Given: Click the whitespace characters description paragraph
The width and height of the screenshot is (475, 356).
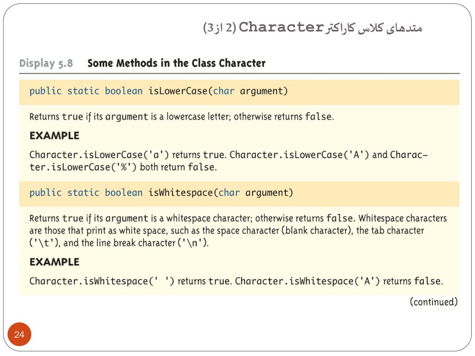Looking at the screenshot, I should pos(238,231).
